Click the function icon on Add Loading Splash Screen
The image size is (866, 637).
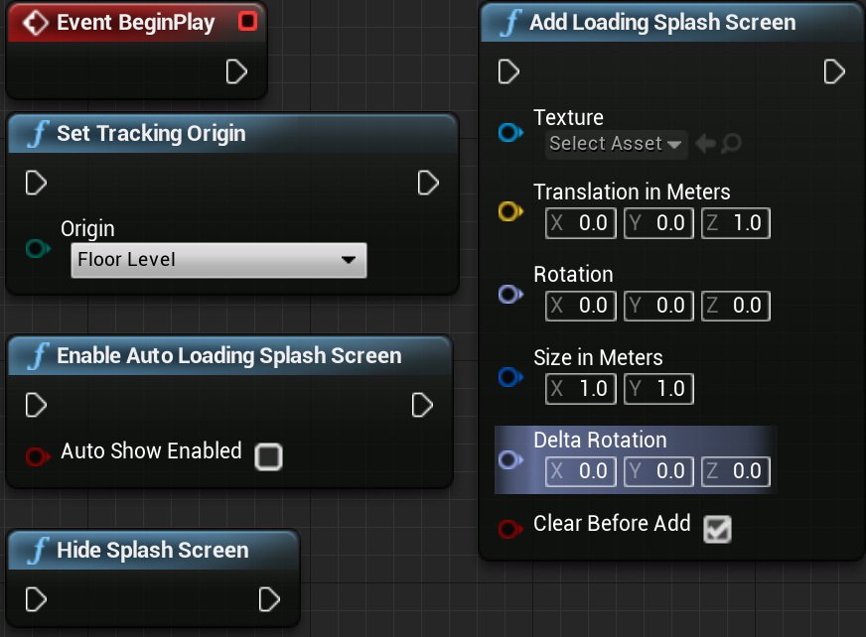pos(510,23)
